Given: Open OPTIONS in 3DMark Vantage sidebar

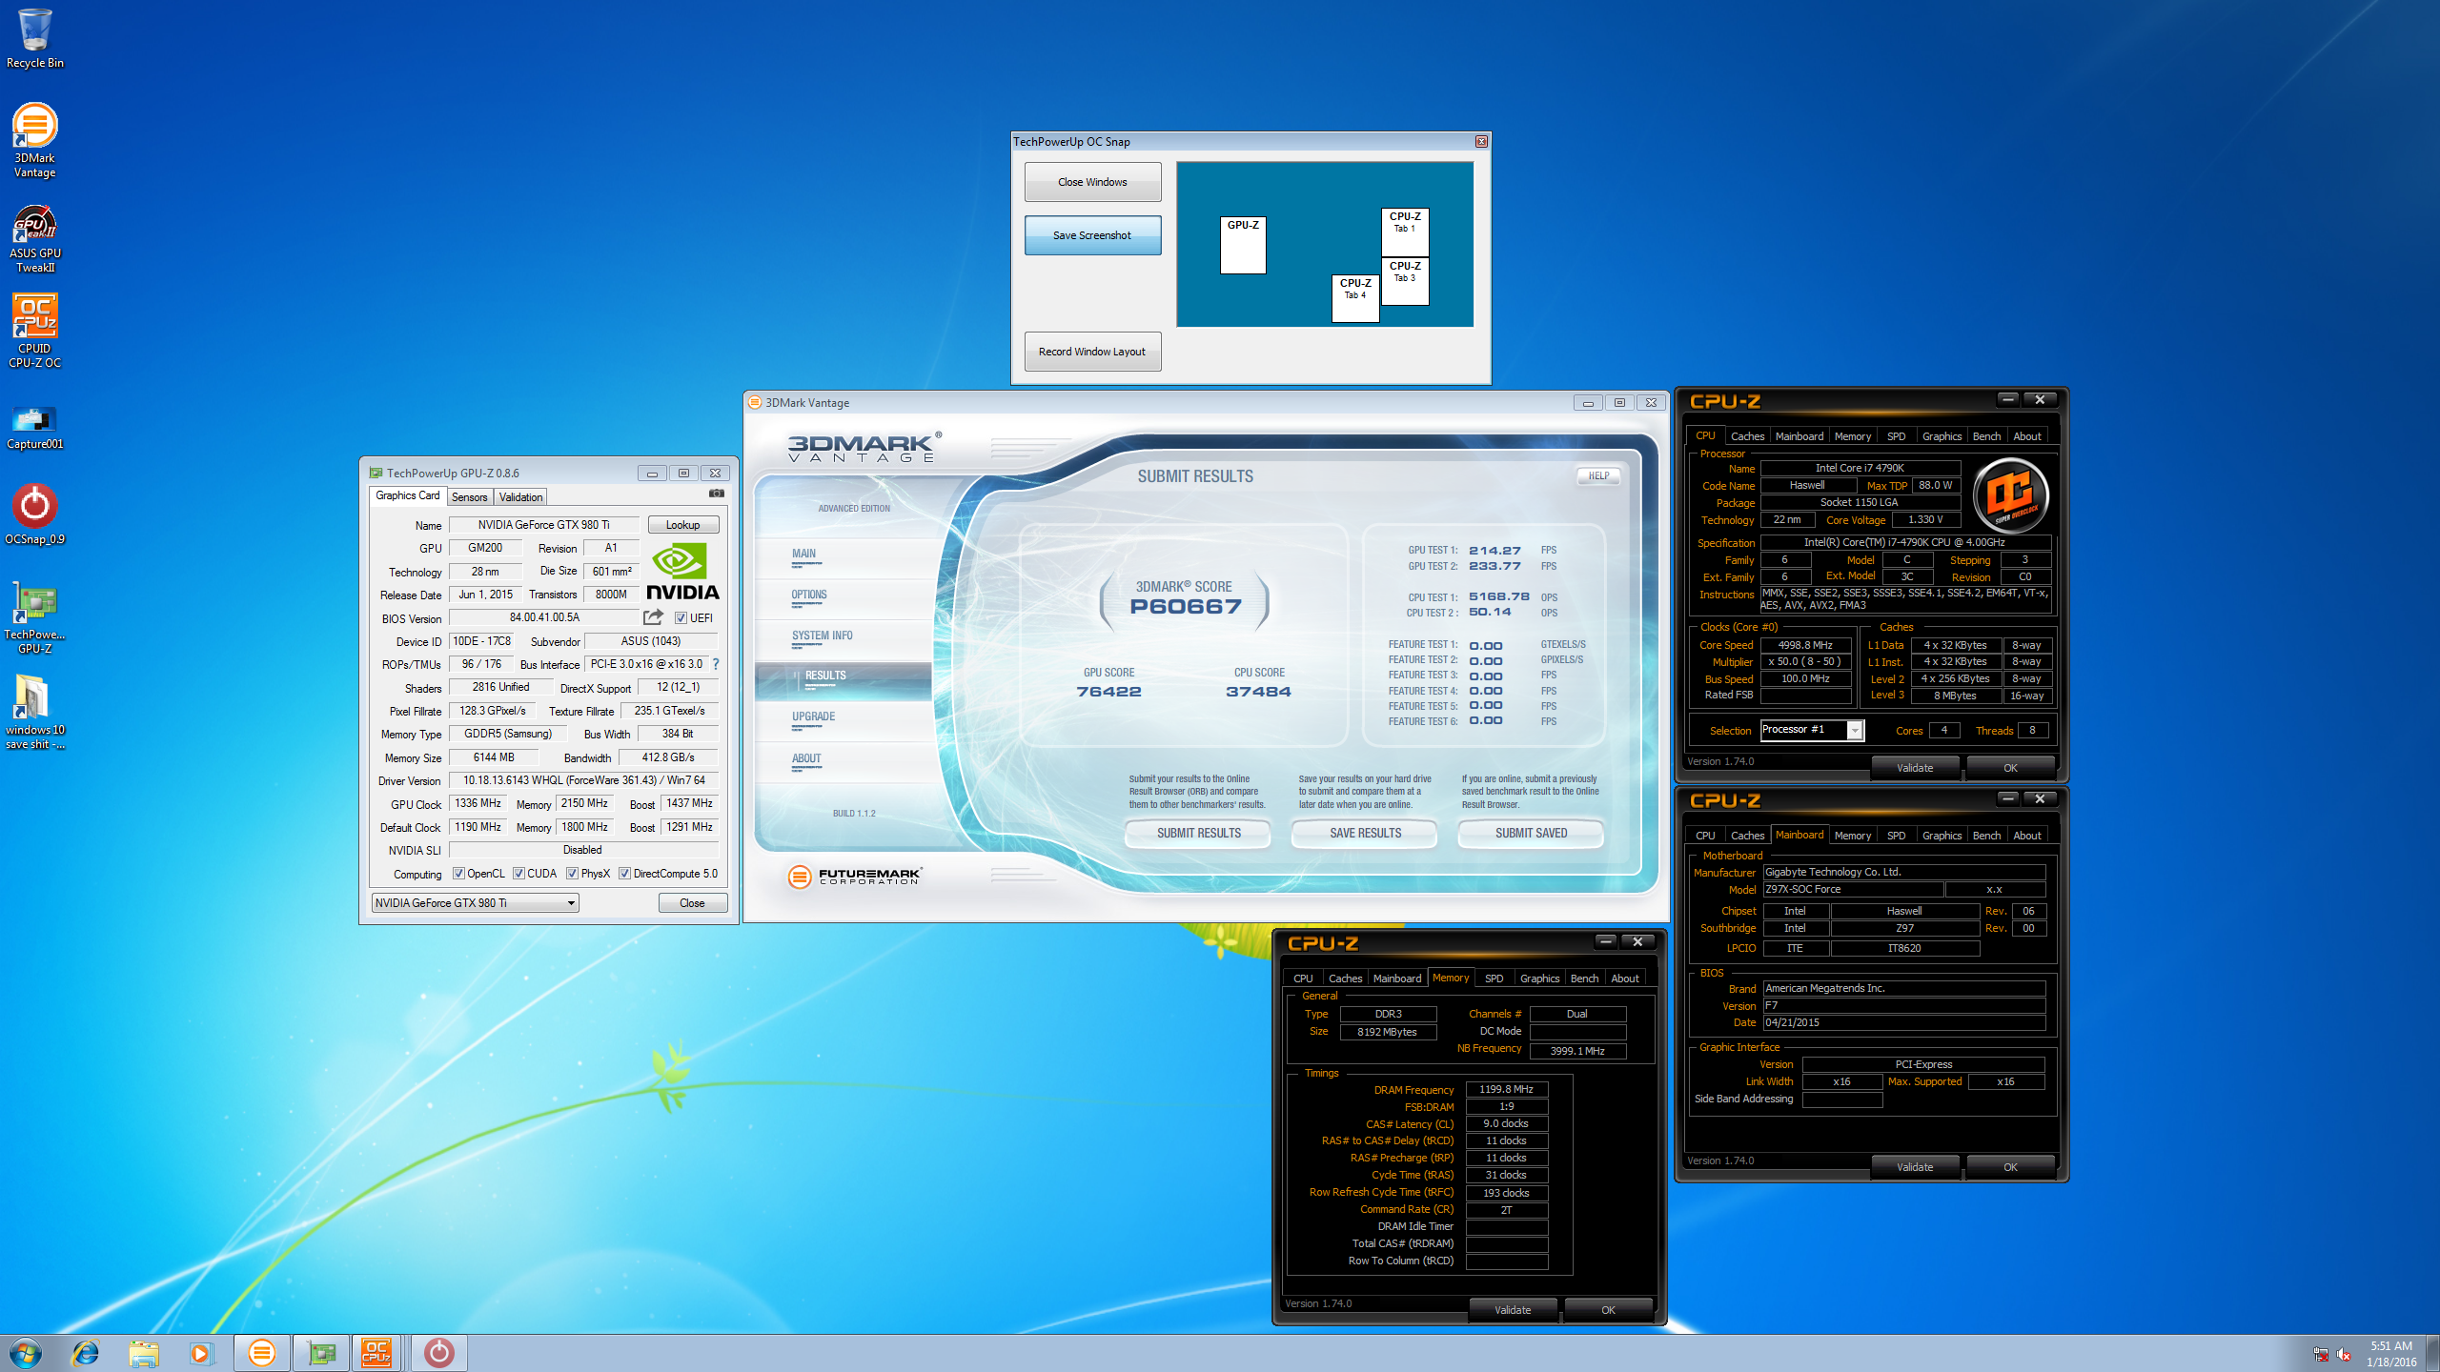Looking at the screenshot, I should tap(808, 595).
